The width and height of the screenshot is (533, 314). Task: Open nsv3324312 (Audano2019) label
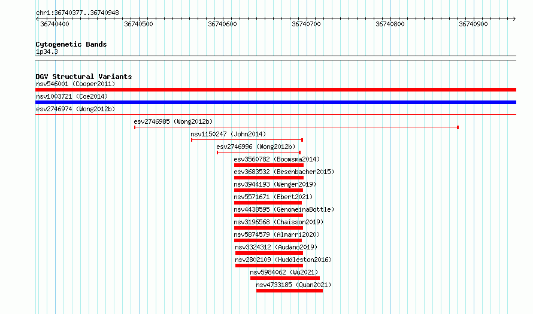(276, 247)
